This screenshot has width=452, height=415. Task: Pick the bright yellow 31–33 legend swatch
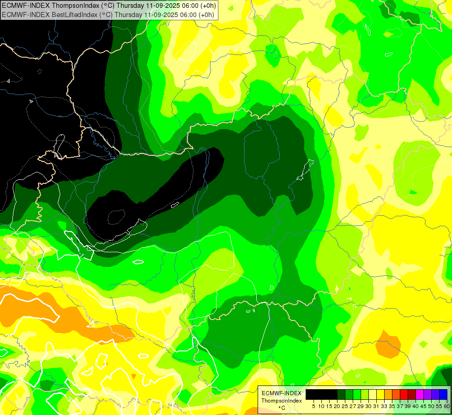click(x=380, y=394)
